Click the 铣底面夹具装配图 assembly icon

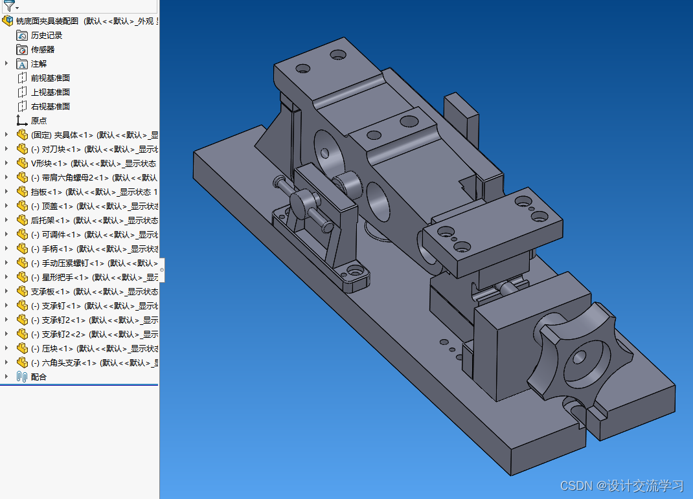tap(7, 21)
